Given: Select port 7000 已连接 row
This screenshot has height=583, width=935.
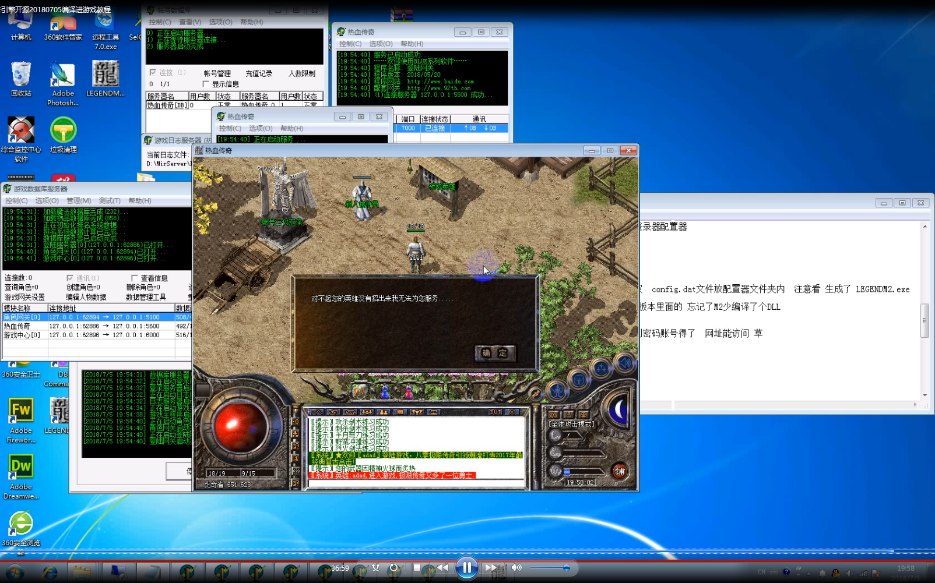Looking at the screenshot, I should 451,128.
